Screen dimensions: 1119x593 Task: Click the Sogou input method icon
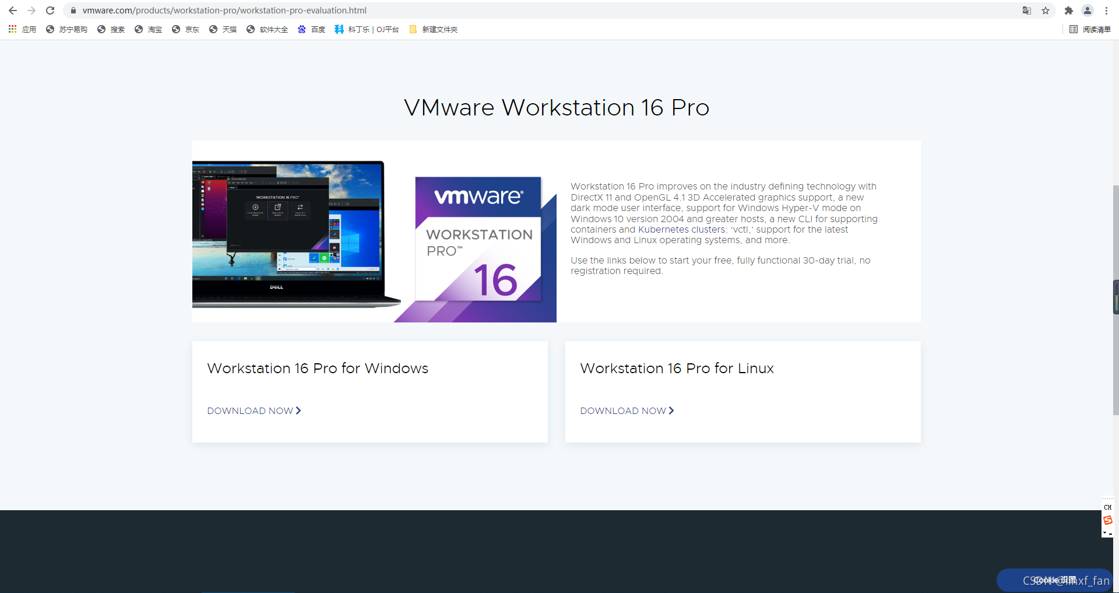pos(1107,520)
